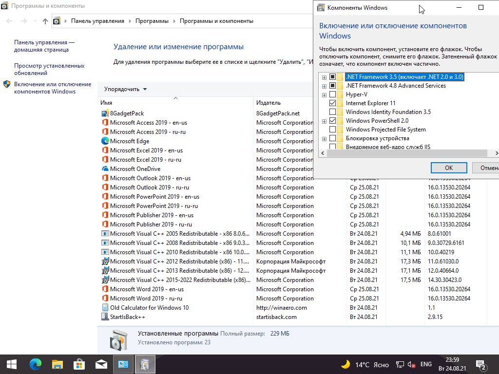Click the Office icon of Microsoft Word 2019 - ru-ru
This screenshot has width=499, height=374.
pos(105,298)
